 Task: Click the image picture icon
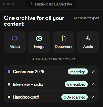pos(39,38)
